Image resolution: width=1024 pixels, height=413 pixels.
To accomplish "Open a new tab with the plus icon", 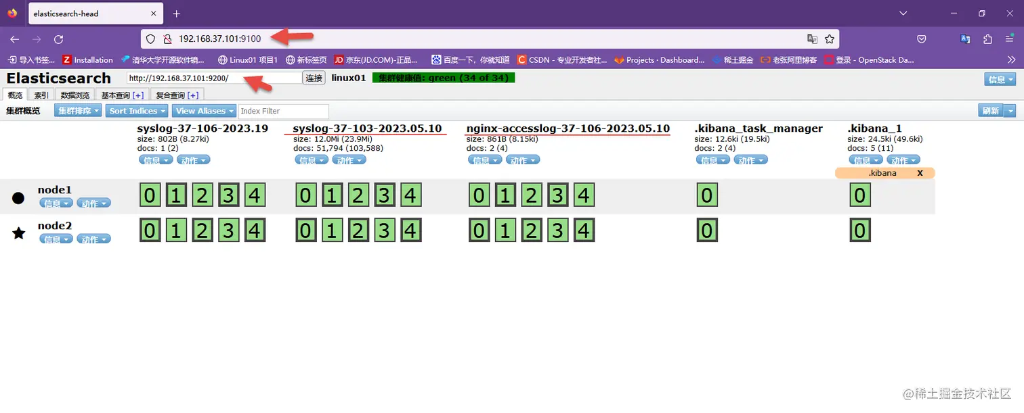I will [x=176, y=14].
